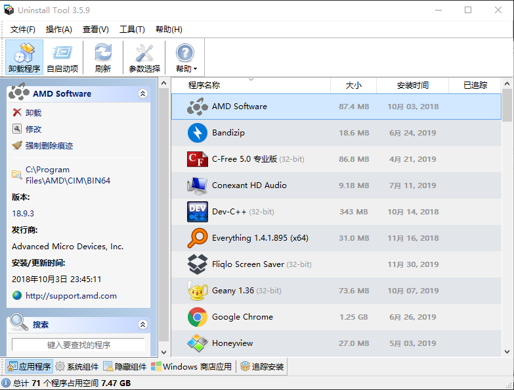Open the 工具(T) menu
This screenshot has width=514, height=390.
[x=132, y=30]
